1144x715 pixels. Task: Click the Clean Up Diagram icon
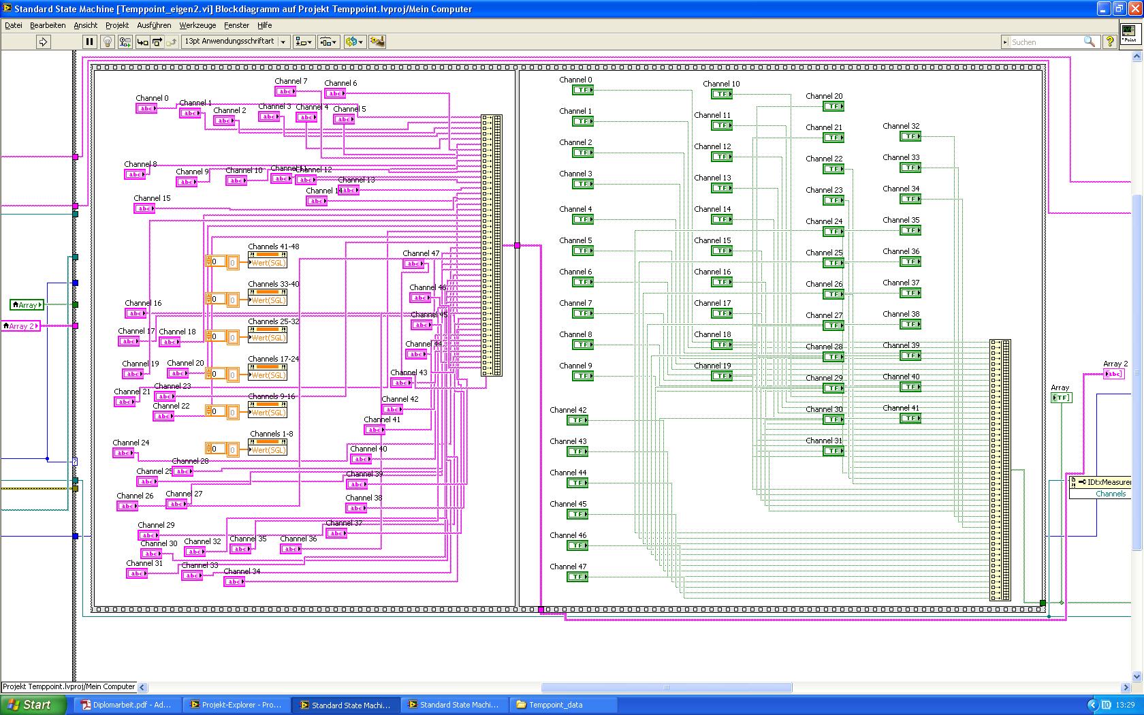point(377,42)
